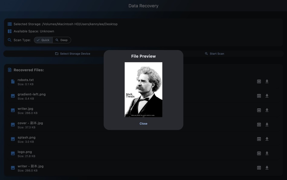
Task: Click the Available Space: Unknown text
Action: [34, 31]
